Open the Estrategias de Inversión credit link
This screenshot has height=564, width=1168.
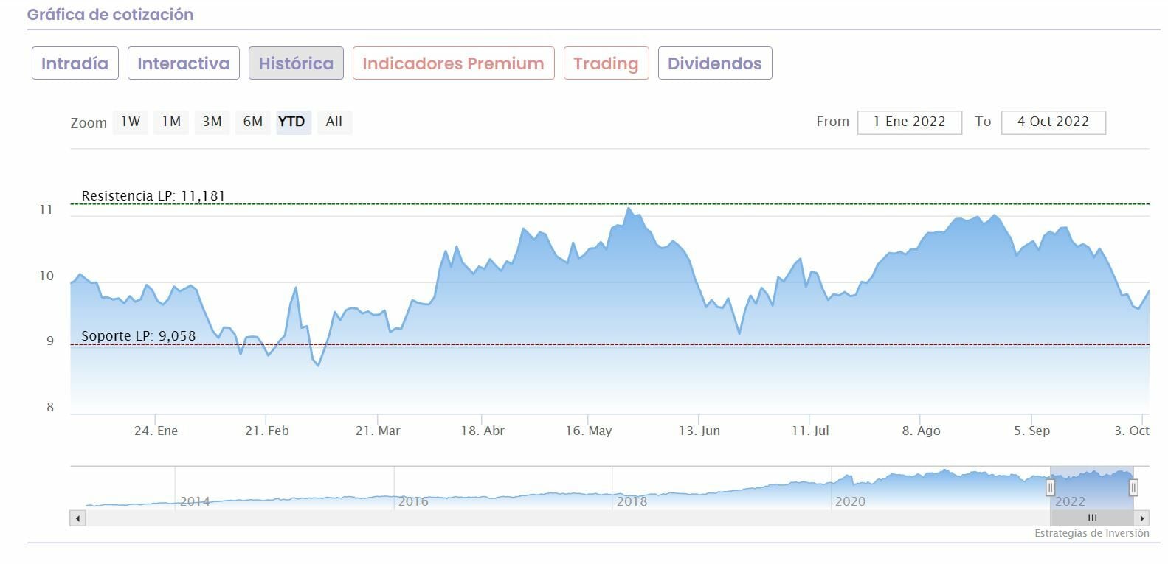click(1091, 533)
